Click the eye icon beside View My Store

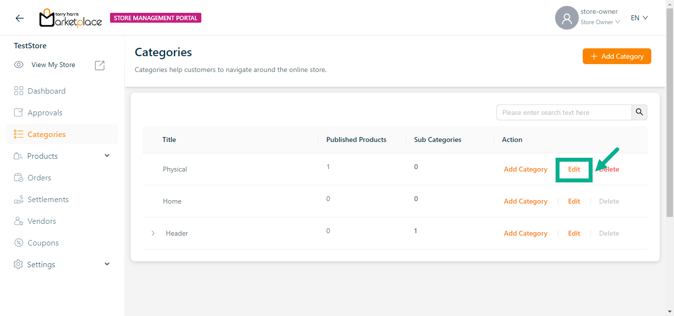(x=19, y=65)
